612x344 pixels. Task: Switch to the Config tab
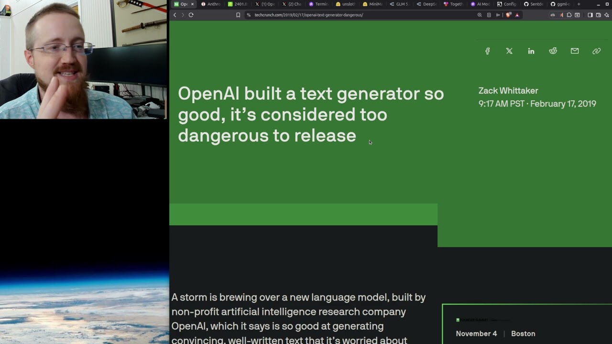coord(507,4)
